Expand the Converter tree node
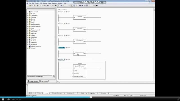This screenshot has height=101, width=180. (28, 17)
